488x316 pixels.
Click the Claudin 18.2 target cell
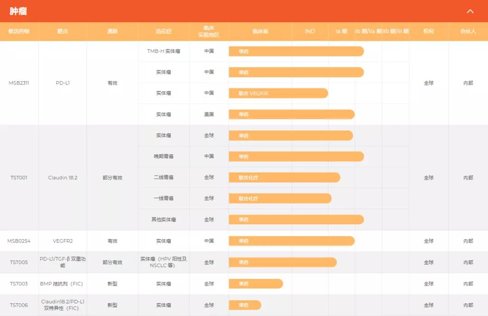point(62,177)
